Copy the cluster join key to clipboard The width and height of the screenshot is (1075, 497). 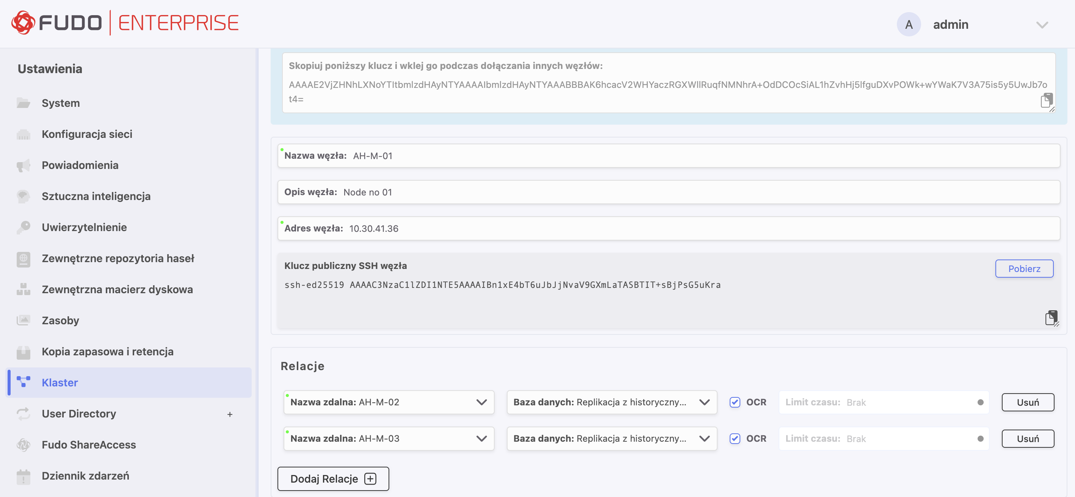[x=1046, y=100]
